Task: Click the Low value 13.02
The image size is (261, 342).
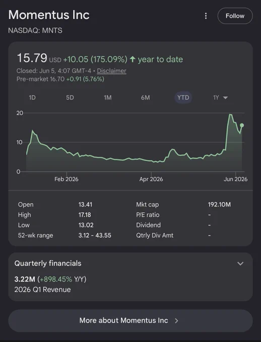Action: [x=86, y=225]
